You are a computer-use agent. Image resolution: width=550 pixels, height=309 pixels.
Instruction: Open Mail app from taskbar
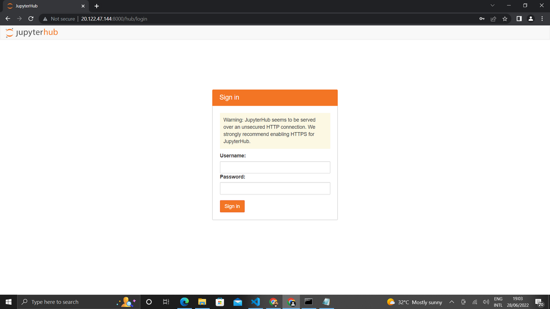point(238,302)
